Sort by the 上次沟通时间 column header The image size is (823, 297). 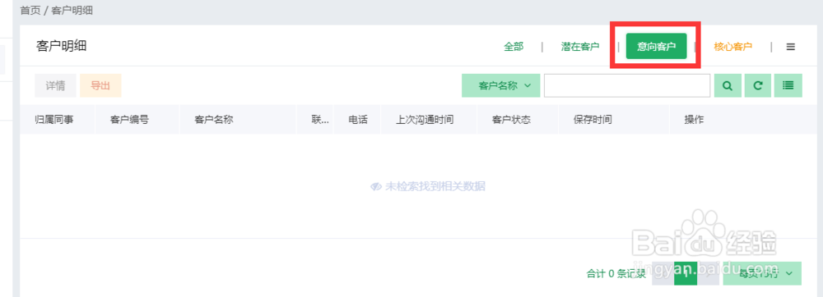pyautogui.click(x=425, y=120)
